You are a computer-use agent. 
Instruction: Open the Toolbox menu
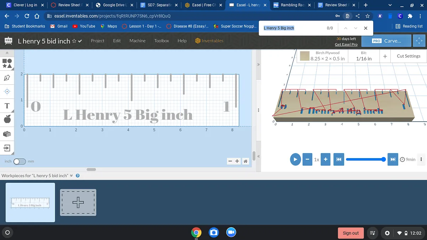coord(162,41)
